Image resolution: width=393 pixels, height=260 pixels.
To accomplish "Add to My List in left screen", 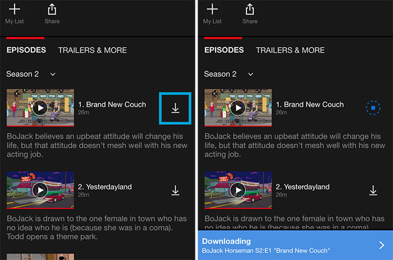I will (x=15, y=14).
